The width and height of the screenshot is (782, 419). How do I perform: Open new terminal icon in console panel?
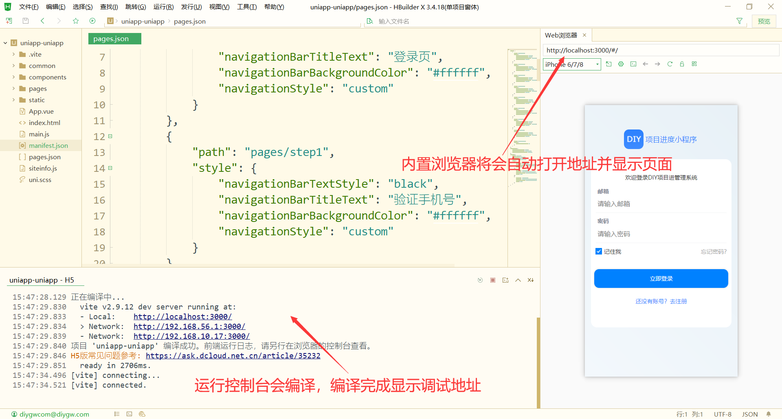click(505, 280)
